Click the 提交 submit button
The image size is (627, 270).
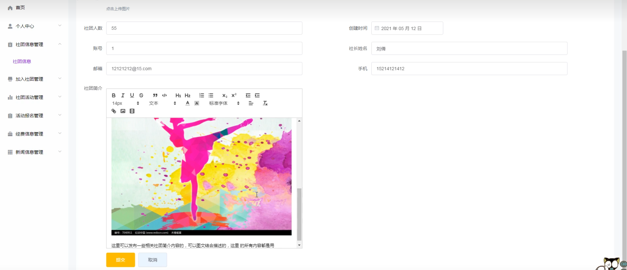click(121, 260)
